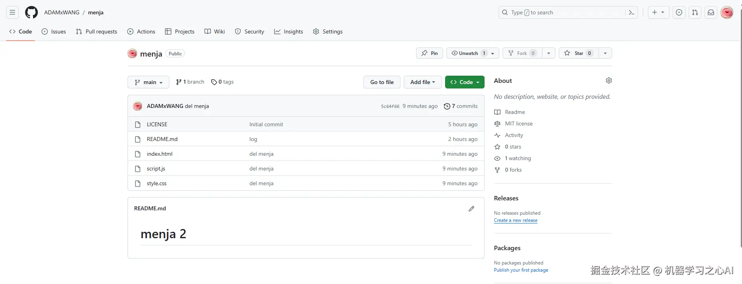Open the Add file dropdown

pos(422,82)
